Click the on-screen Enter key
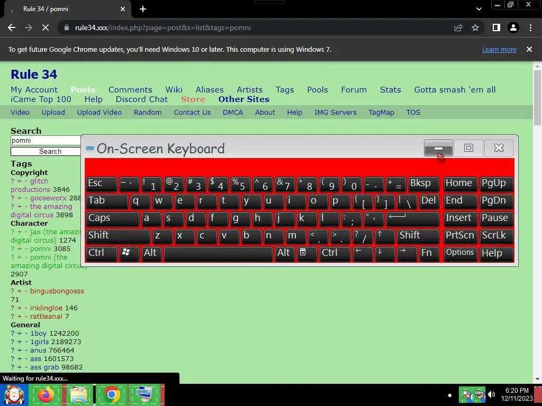 click(x=413, y=219)
